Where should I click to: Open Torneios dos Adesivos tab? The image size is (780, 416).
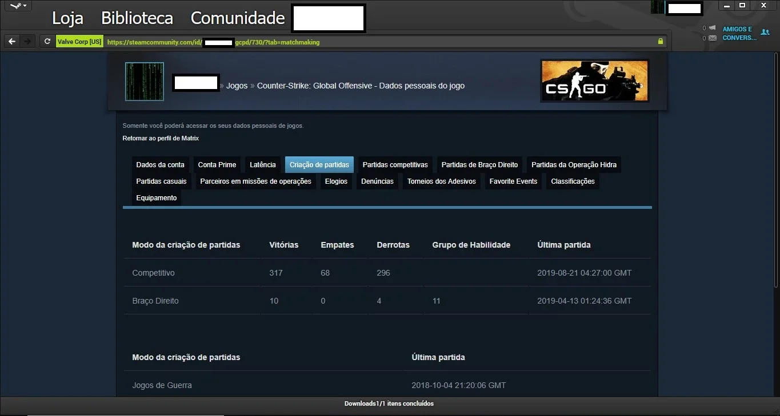(x=442, y=181)
